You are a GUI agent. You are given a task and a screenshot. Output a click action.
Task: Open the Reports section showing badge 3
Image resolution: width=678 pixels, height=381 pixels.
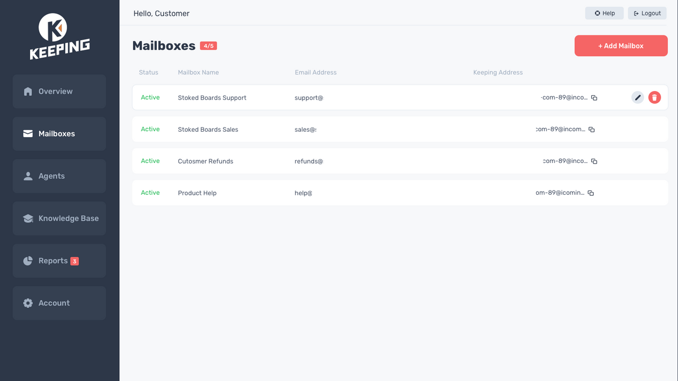coord(75,260)
